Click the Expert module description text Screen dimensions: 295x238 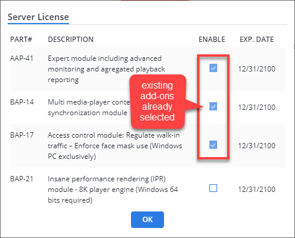[106, 69]
